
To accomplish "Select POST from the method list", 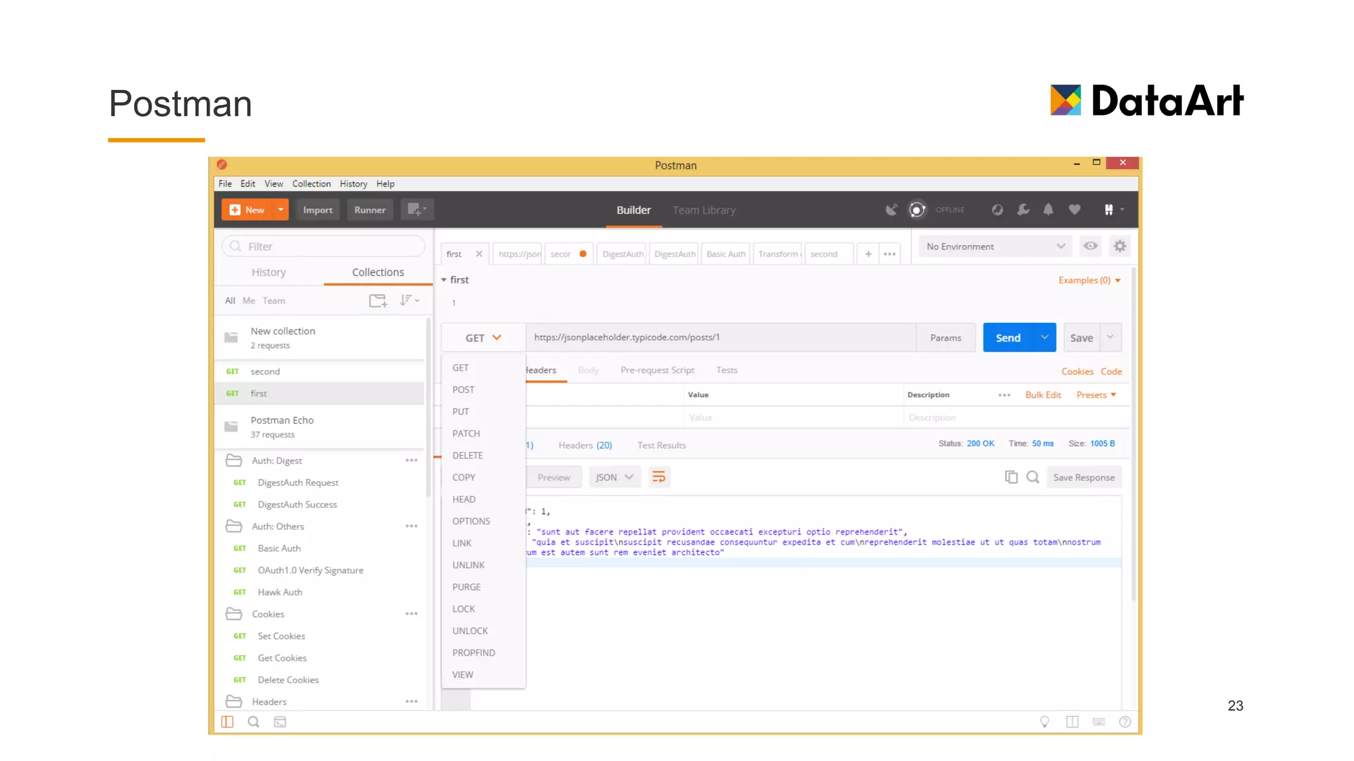I will click(x=463, y=390).
